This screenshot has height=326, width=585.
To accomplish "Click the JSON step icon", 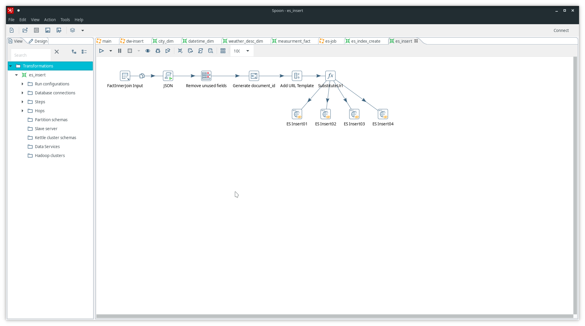I will [x=167, y=76].
